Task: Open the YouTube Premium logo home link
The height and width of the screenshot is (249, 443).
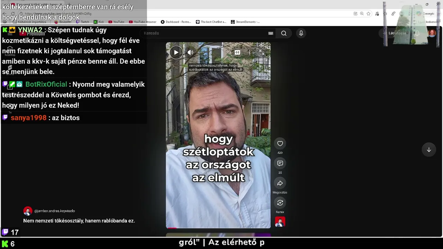Action: (32, 33)
